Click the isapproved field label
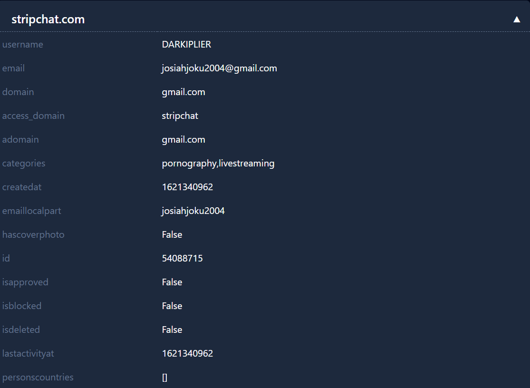This screenshot has width=530, height=388. 25,282
